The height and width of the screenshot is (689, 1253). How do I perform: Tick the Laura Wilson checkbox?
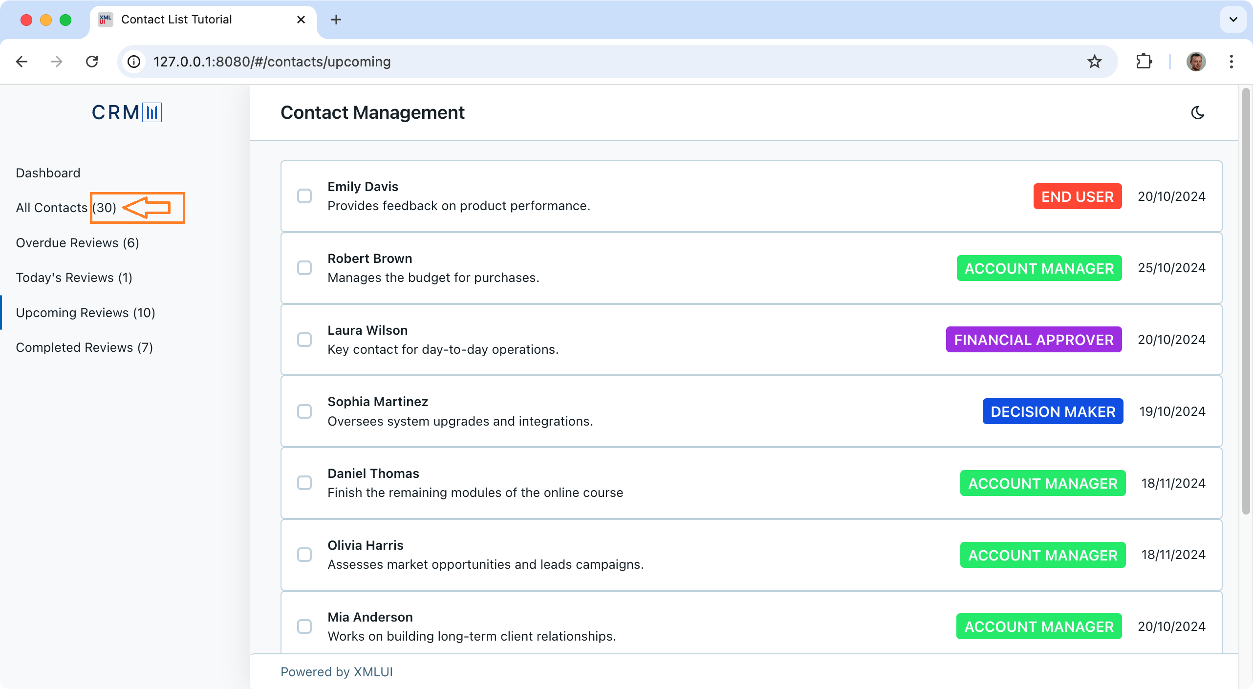tap(304, 340)
